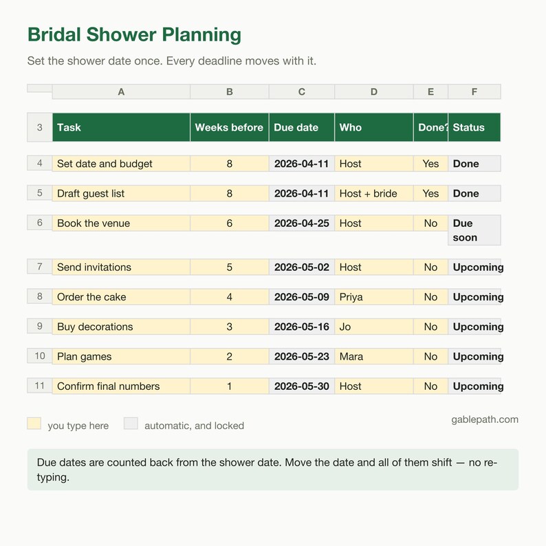Select weeks-before value 2 for games
546x546 pixels.
point(230,356)
